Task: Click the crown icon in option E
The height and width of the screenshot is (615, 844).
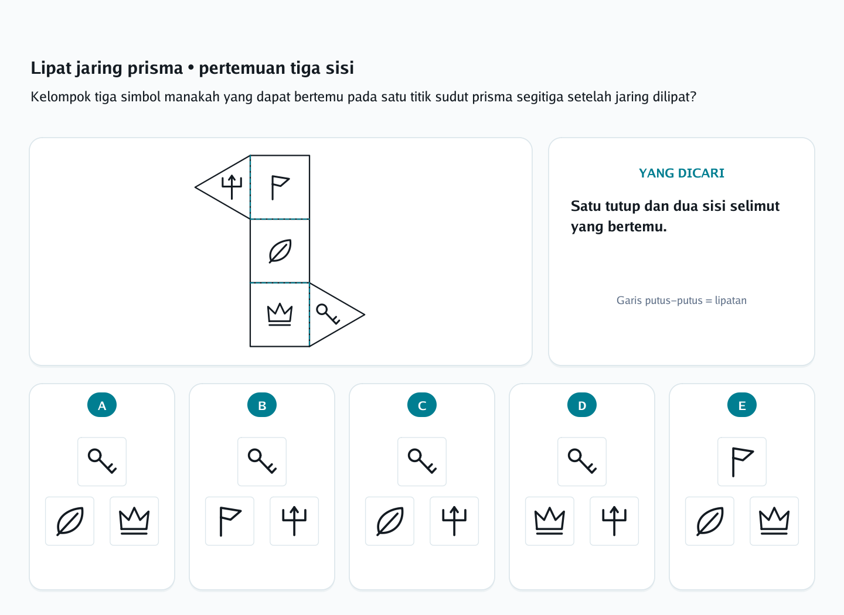Action: click(x=774, y=521)
